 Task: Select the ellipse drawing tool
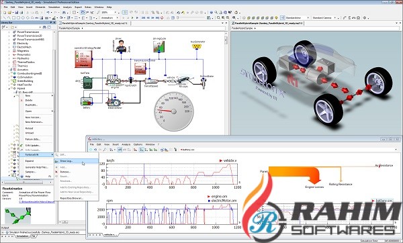(23, 17)
